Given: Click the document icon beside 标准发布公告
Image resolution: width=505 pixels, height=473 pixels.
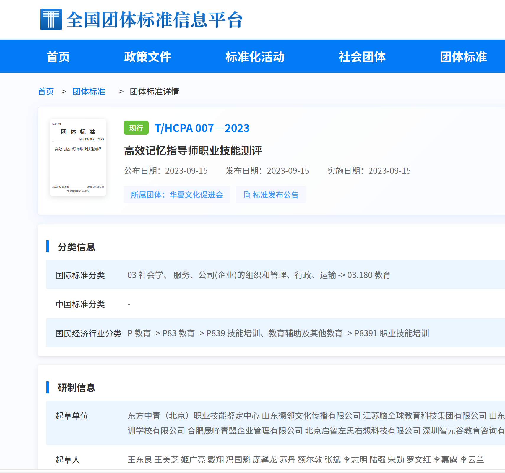Looking at the screenshot, I should pos(247,195).
